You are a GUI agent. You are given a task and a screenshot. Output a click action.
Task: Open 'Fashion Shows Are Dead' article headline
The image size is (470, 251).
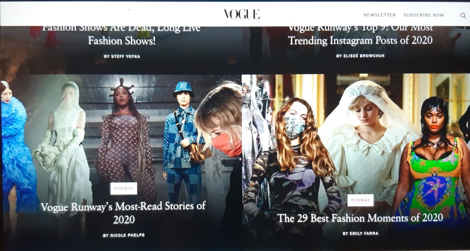click(122, 34)
